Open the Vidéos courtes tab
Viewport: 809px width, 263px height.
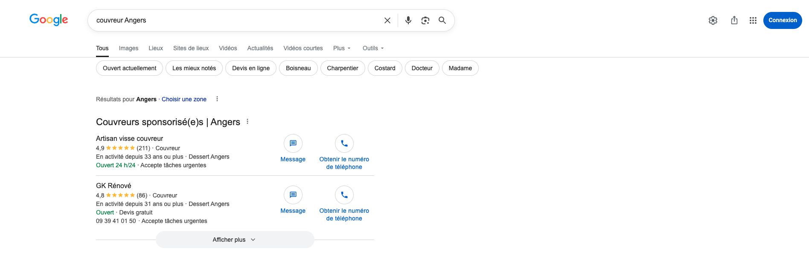[x=303, y=48]
